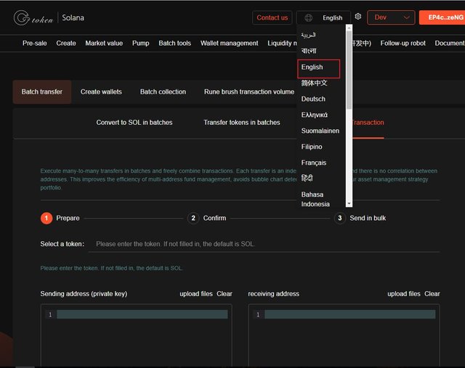Select Suomalainen in the language list
Image resolution: width=465 pixels, height=368 pixels.
tap(321, 131)
